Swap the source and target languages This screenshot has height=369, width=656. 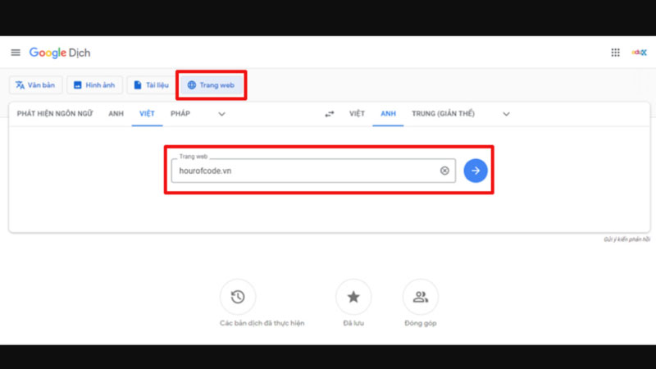(330, 114)
